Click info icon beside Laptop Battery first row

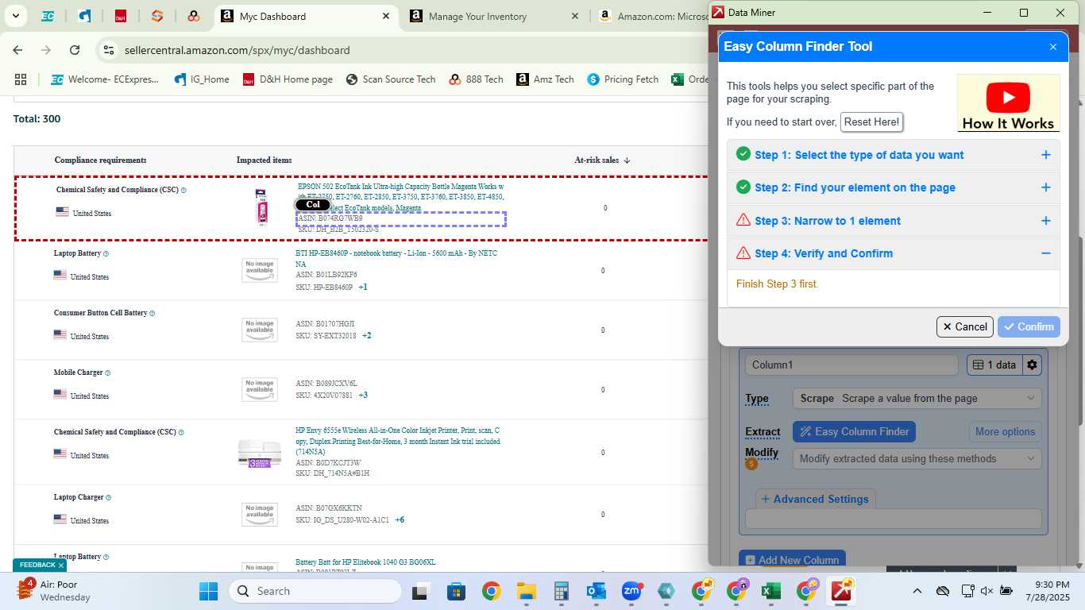[x=106, y=254]
